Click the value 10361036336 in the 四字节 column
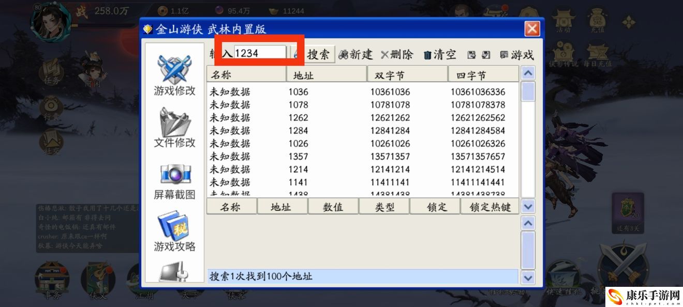This screenshot has height=307, width=683. [x=478, y=92]
